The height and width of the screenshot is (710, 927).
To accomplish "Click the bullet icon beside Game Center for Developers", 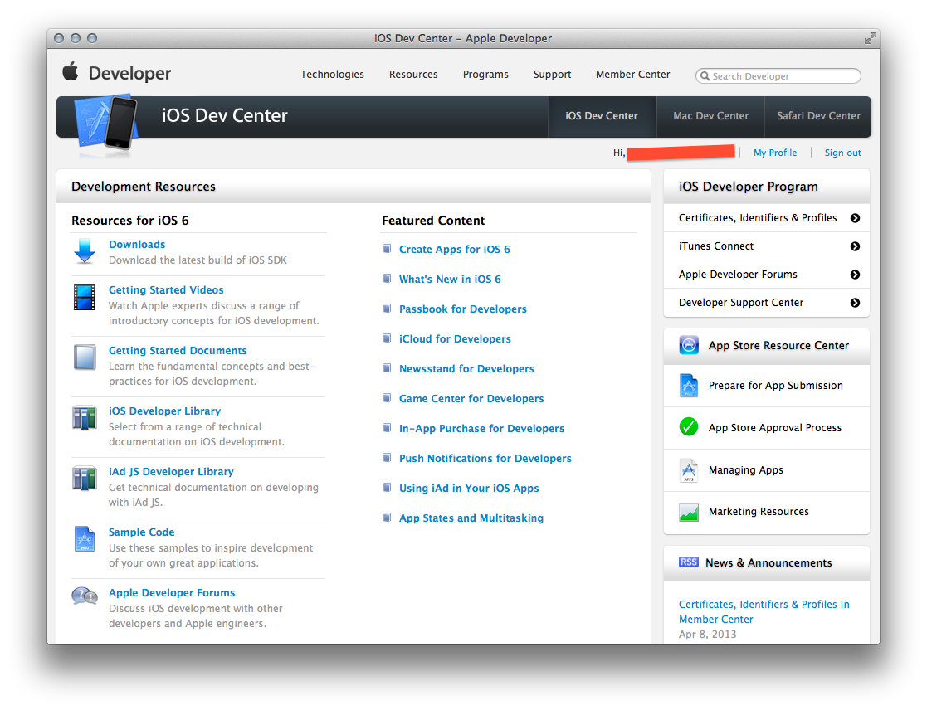I will point(387,398).
